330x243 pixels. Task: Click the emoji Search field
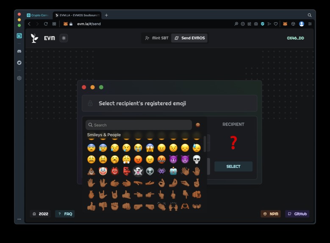(139, 125)
